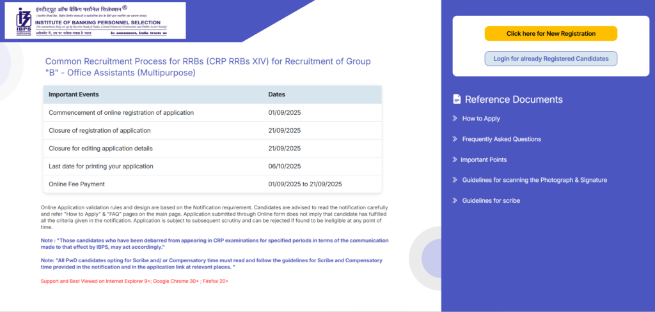The image size is (655, 312).
Task: Click the chevron icon beside Guidelines for scribe
Action: (455, 200)
